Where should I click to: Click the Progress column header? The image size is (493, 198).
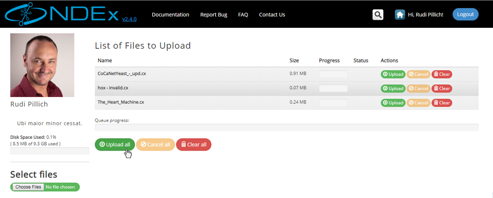tap(329, 60)
